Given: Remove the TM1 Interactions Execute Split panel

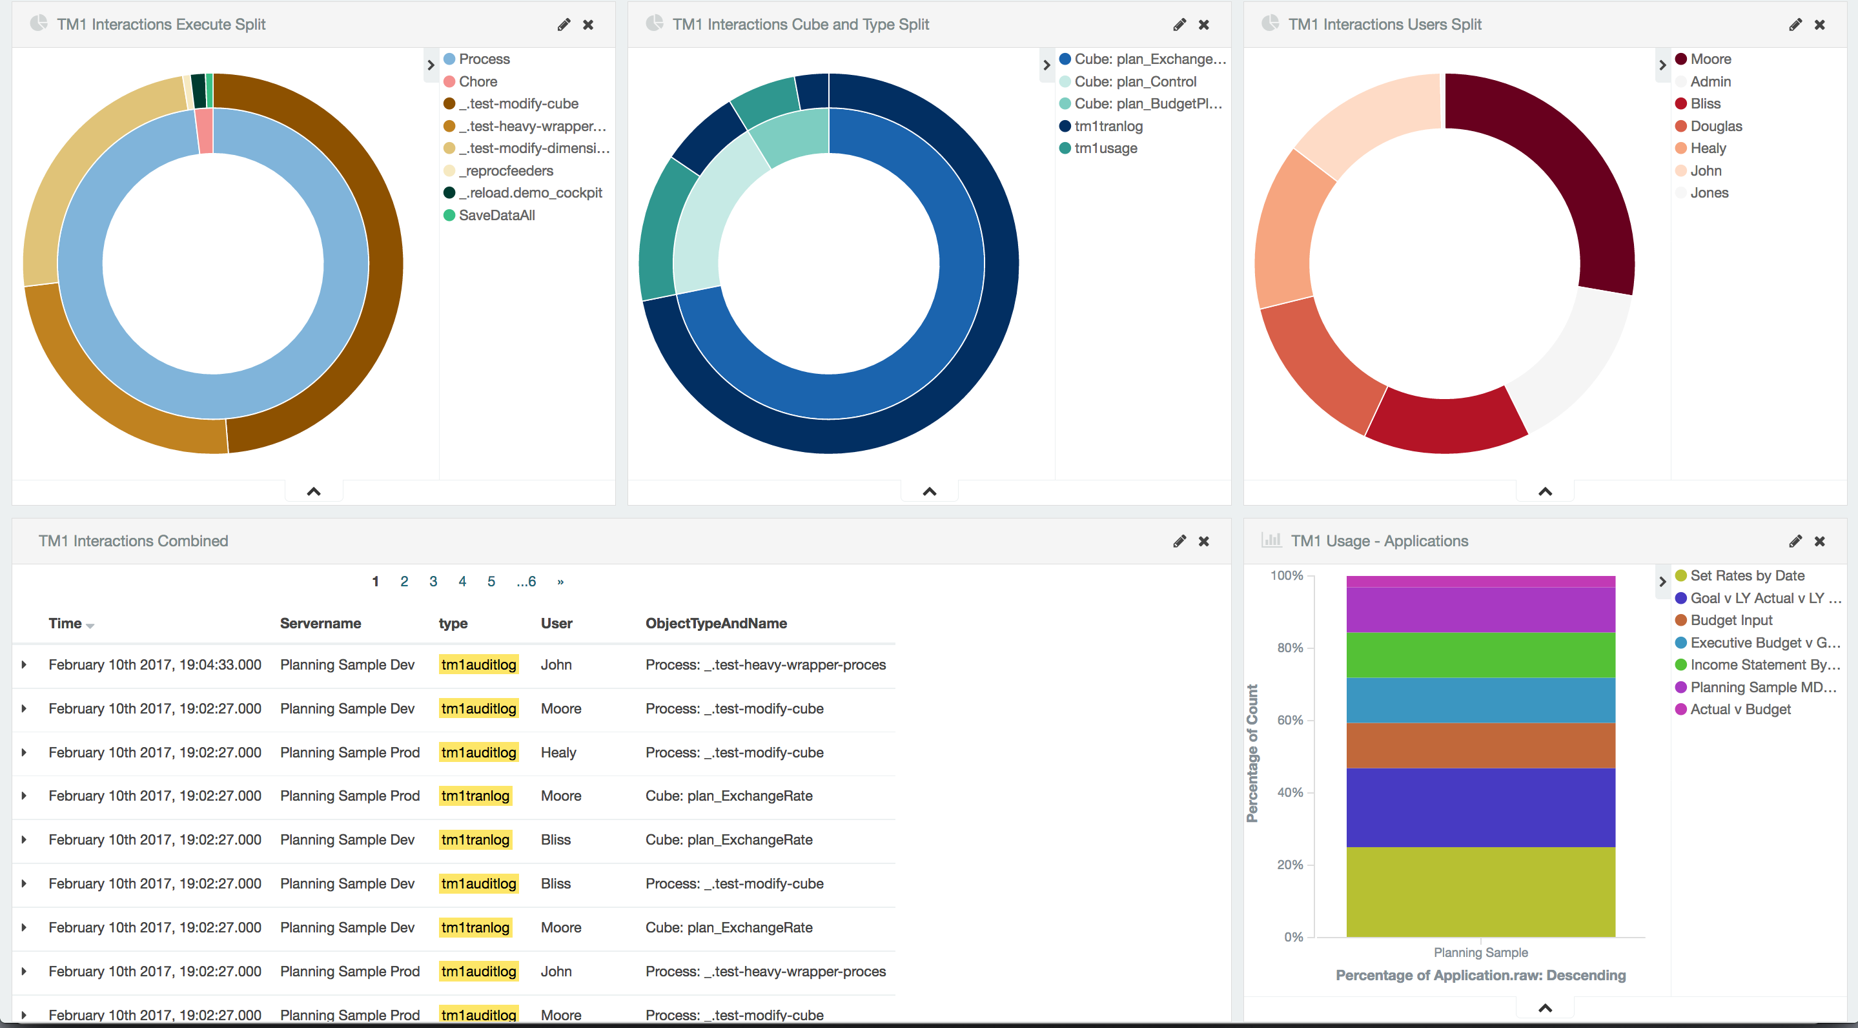Looking at the screenshot, I should click(x=589, y=25).
